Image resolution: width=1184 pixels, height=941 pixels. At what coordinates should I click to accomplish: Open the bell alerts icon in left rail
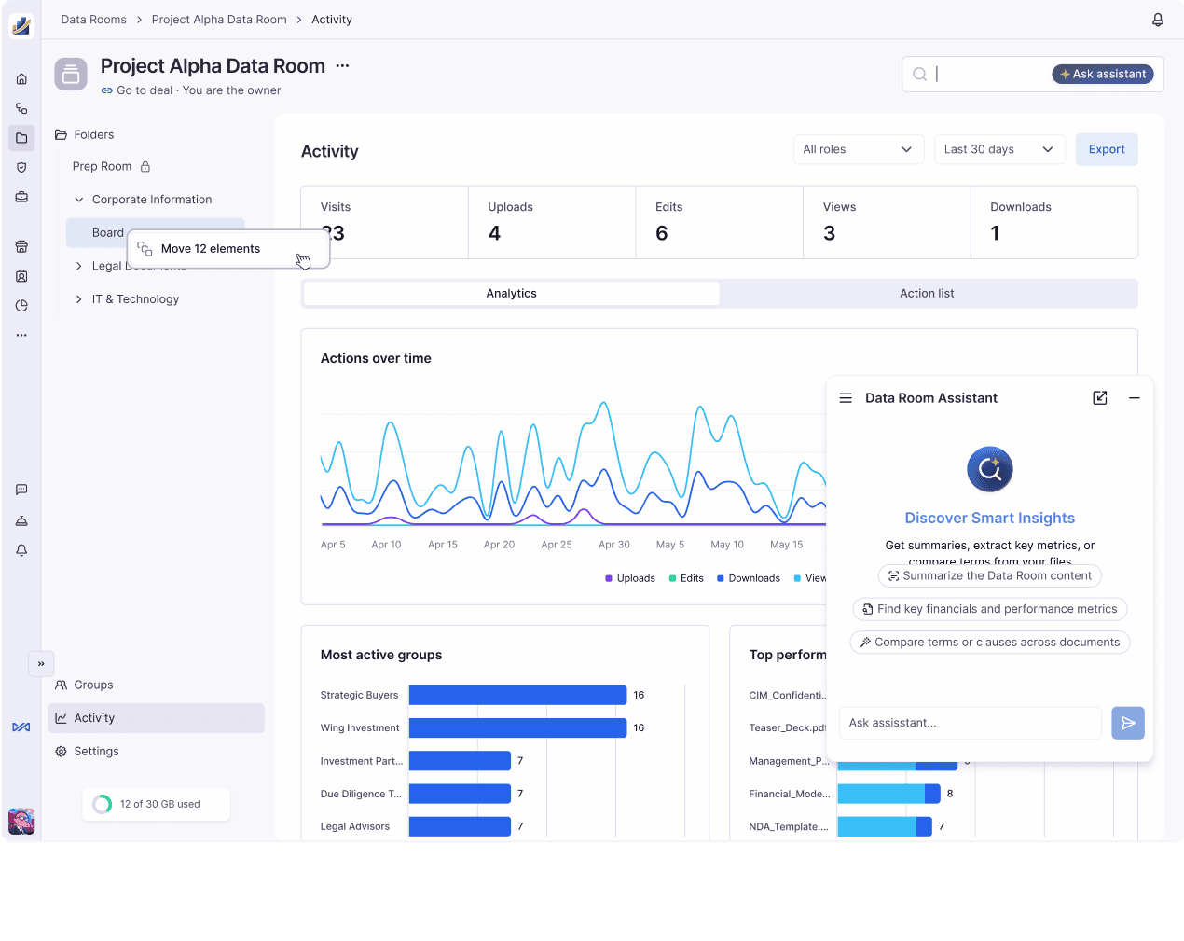click(21, 550)
